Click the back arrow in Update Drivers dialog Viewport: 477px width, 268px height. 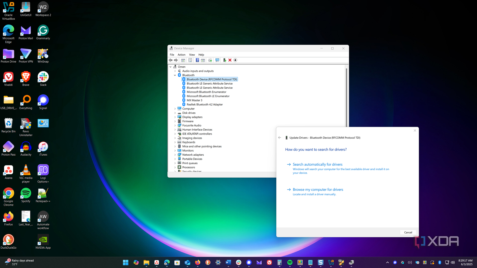coord(280,138)
